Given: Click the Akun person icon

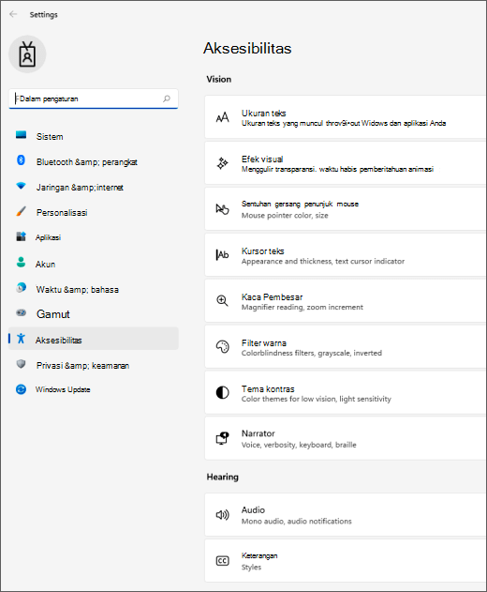Looking at the screenshot, I should pyautogui.click(x=22, y=262).
